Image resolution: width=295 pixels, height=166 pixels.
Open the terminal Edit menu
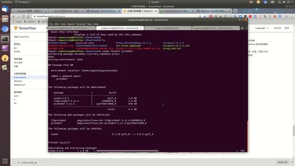pos(56,24)
